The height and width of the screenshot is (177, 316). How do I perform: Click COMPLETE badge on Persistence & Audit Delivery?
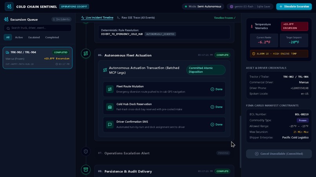pyautogui.click(x=222, y=172)
